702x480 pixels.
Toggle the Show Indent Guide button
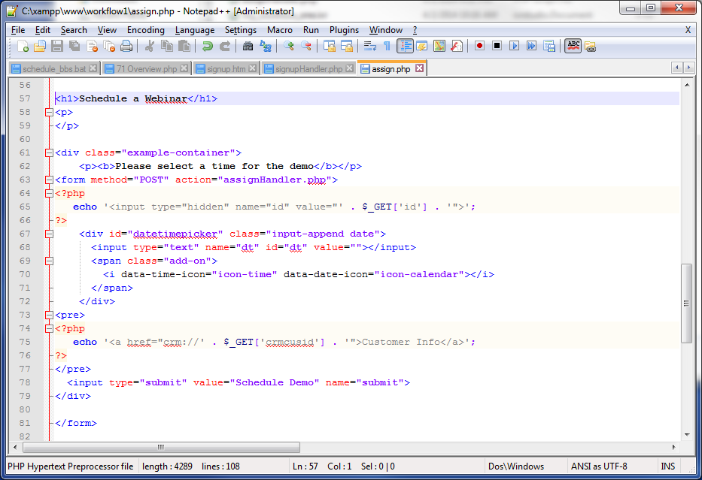tap(406, 47)
